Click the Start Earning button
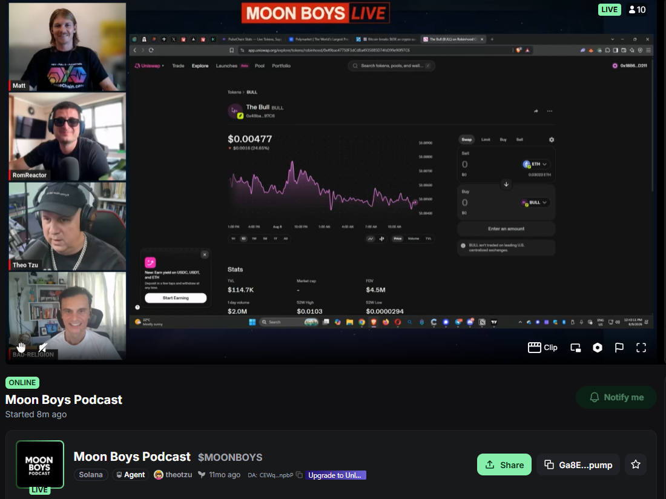666x499 pixels. click(176, 298)
